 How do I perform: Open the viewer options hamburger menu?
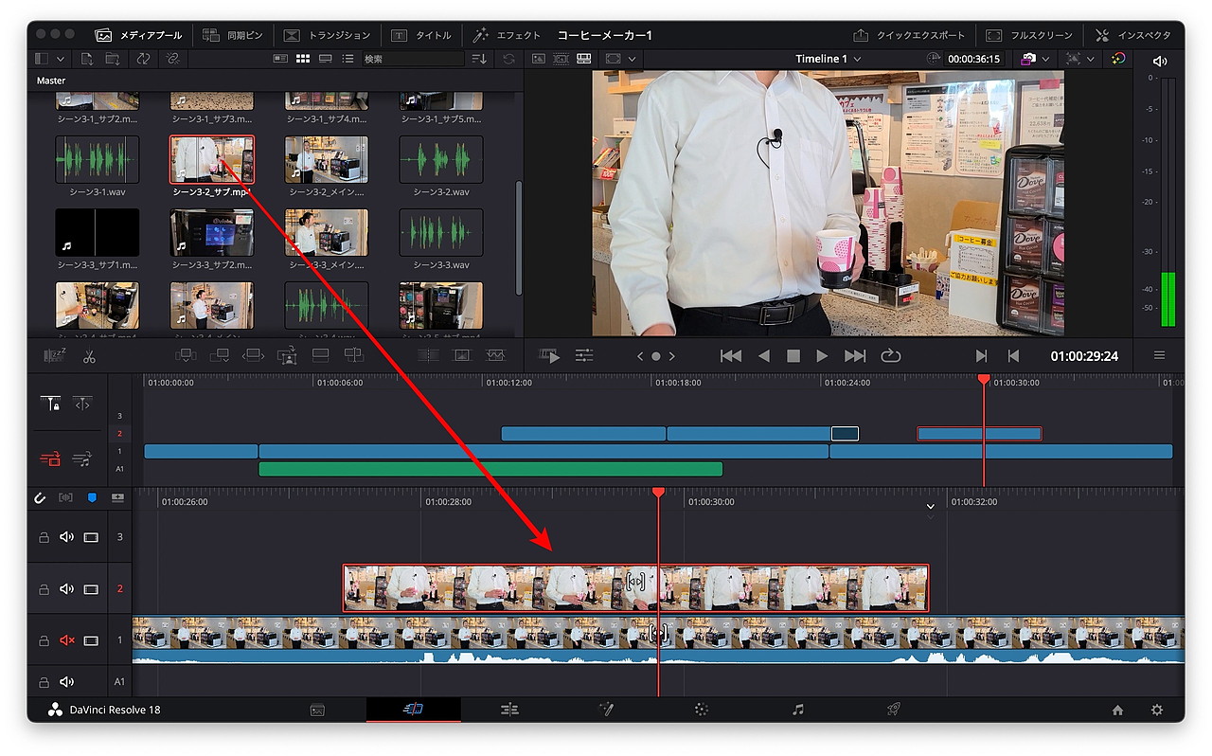click(x=1159, y=356)
